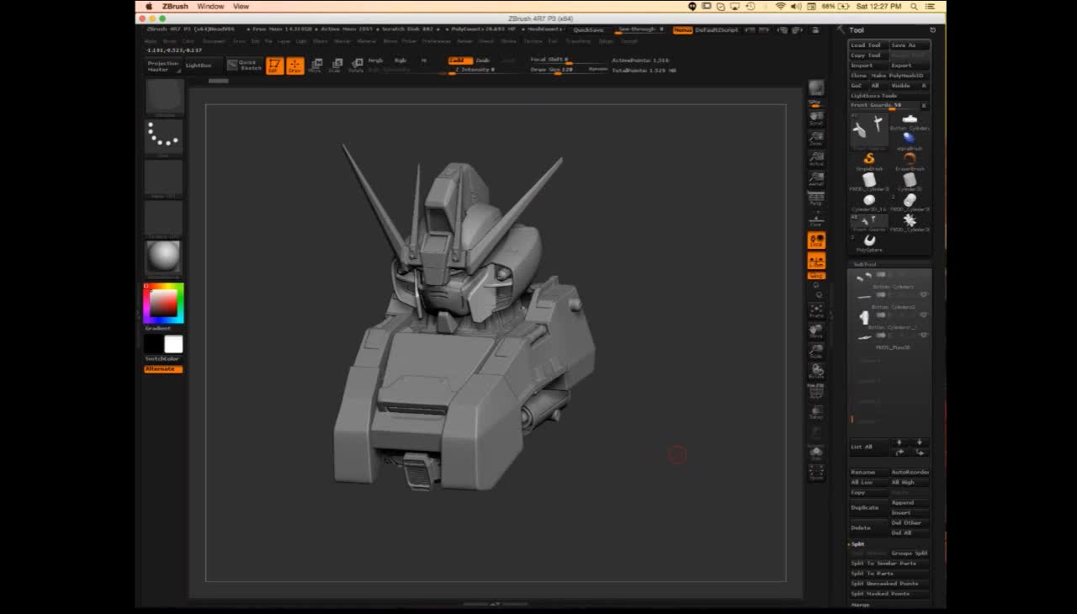
Task: Select the Edit mode icon
Action: (x=274, y=66)
